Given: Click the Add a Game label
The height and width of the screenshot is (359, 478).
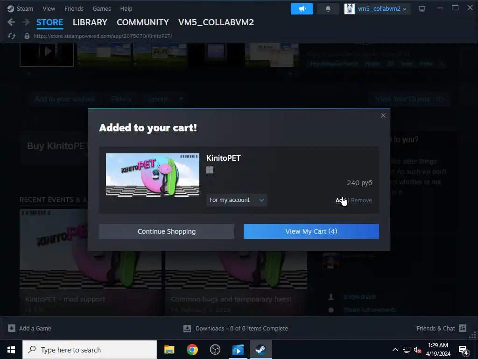Looking at the screenshot, I should point(35,329).
